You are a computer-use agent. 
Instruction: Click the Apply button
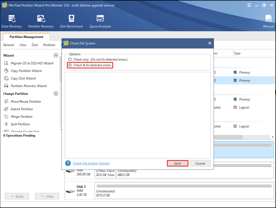click(17, 196)
